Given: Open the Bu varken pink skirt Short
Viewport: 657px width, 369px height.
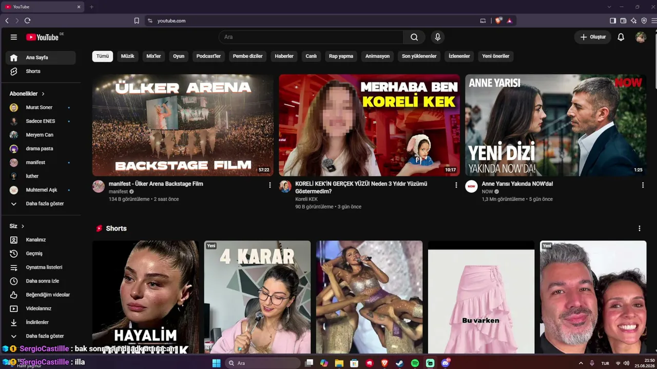Looking at the screenshot, I should pos(481,297).
